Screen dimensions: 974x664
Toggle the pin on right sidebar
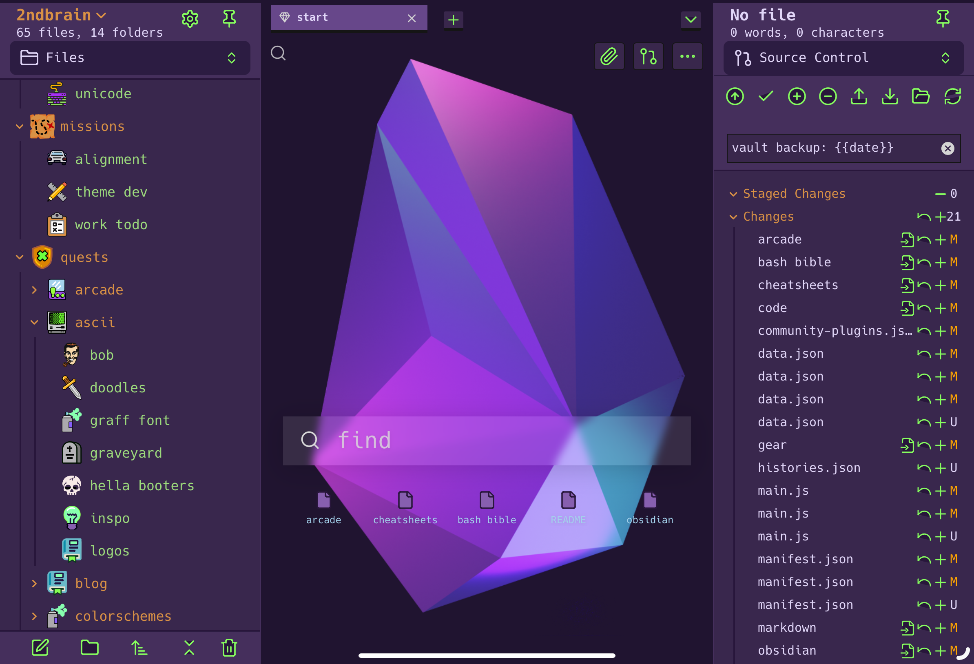(x=943, y=18)
